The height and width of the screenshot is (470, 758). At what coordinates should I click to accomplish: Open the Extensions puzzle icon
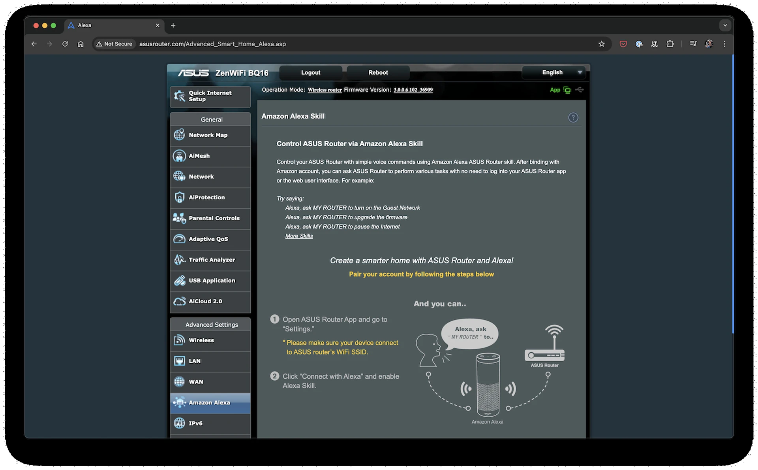pyautogui.click(x=670, y=44)
